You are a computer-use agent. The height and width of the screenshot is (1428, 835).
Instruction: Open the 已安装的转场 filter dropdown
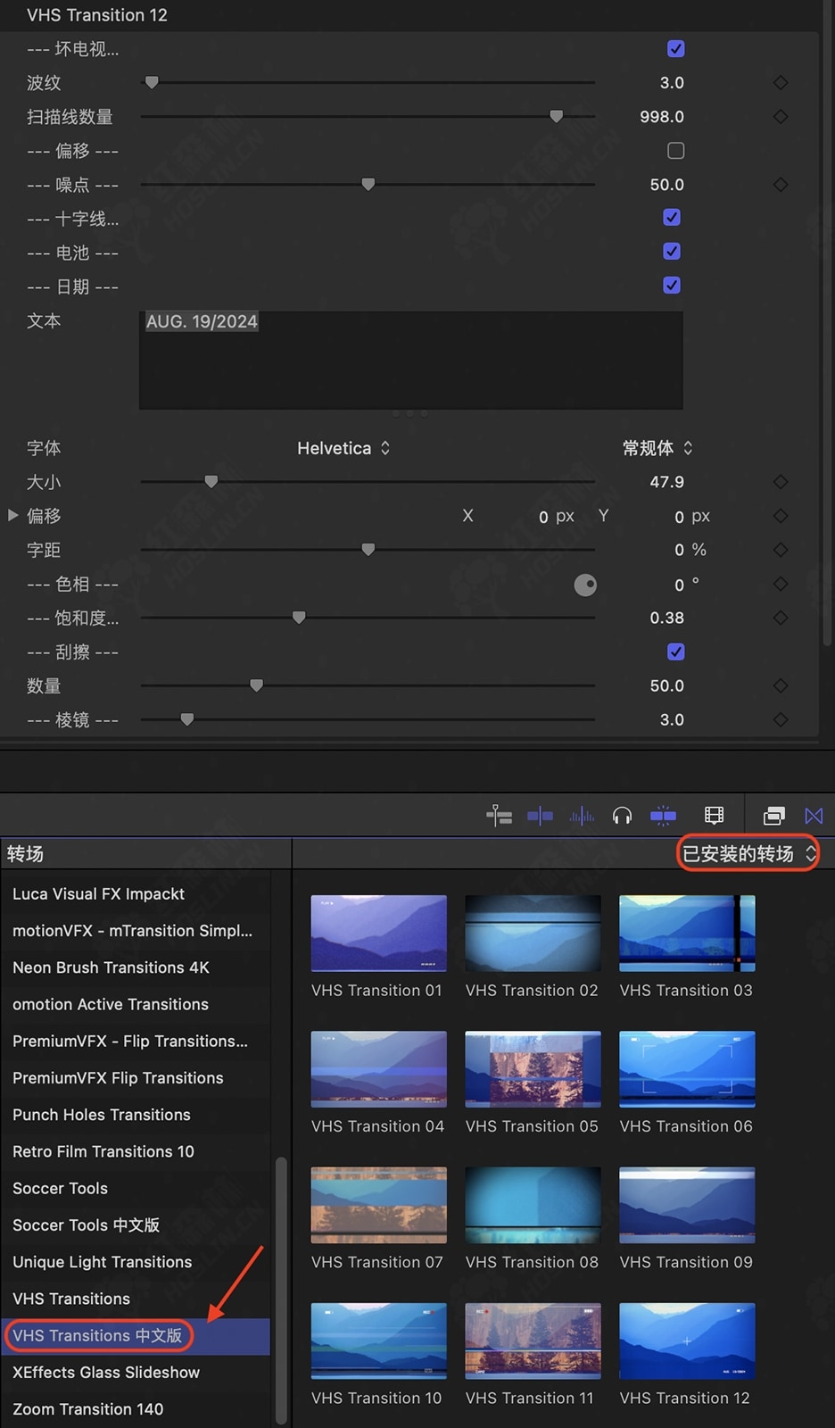pyautogui.click(x=748, y=853)
